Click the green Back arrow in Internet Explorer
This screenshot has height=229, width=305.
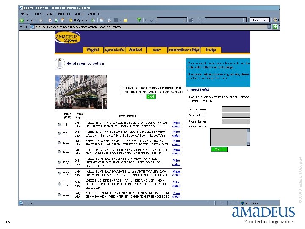click(x=22, y=20)
